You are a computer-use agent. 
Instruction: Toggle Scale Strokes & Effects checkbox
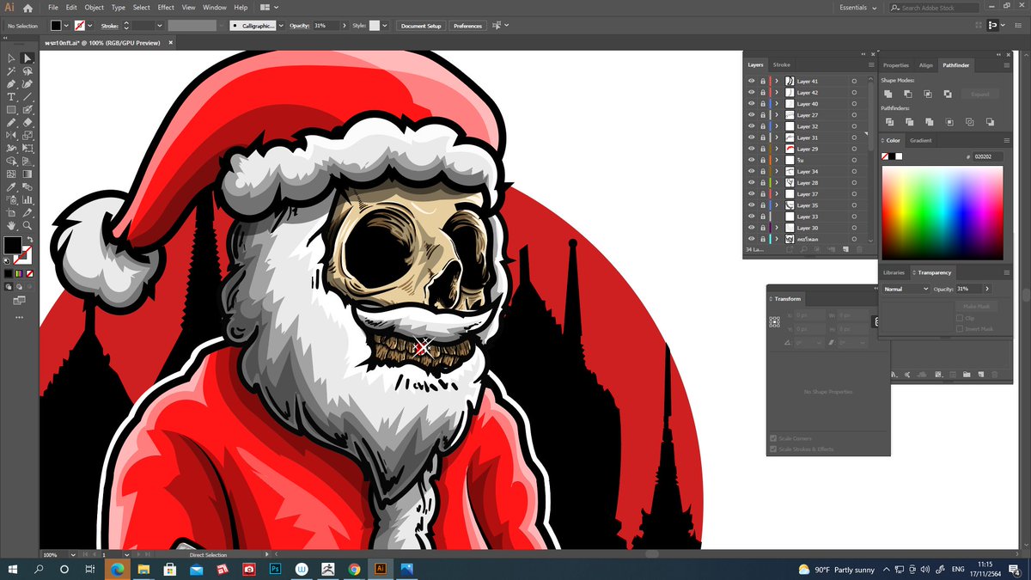[x=773, y=449]
